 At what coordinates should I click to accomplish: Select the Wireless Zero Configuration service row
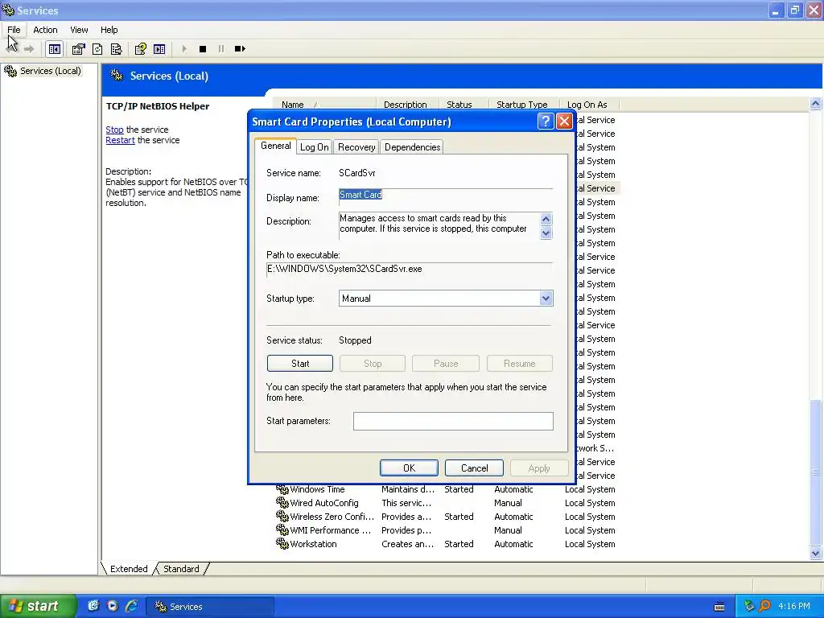(x=447, y=517)
